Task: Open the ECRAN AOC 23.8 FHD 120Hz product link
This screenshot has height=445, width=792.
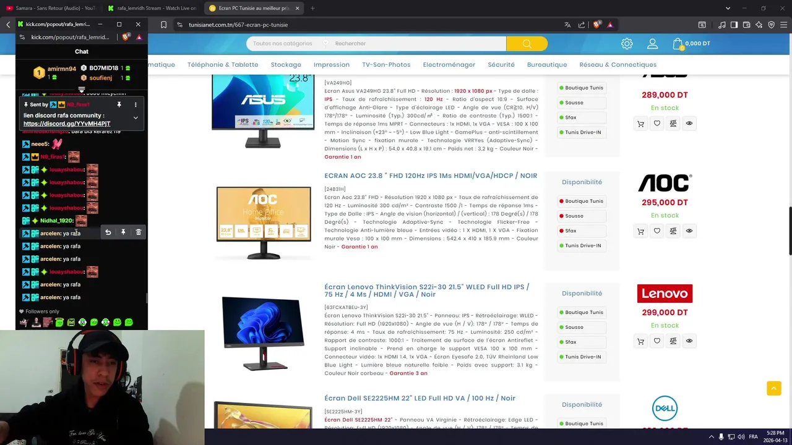Action: (431, 176)
